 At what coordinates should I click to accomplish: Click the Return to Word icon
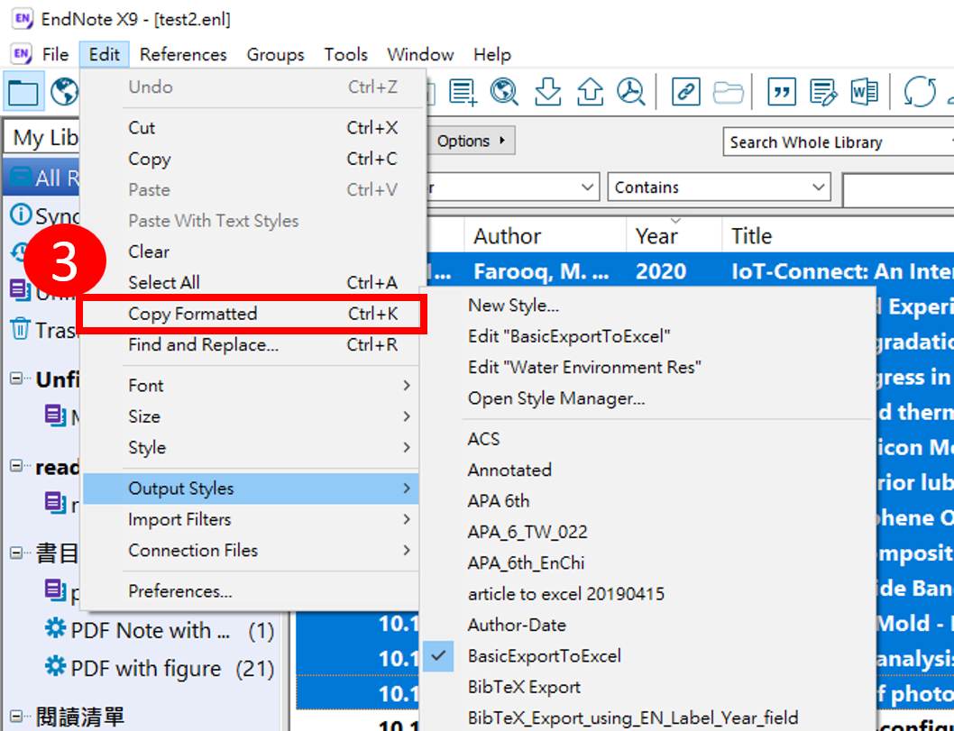coord(864,92)
